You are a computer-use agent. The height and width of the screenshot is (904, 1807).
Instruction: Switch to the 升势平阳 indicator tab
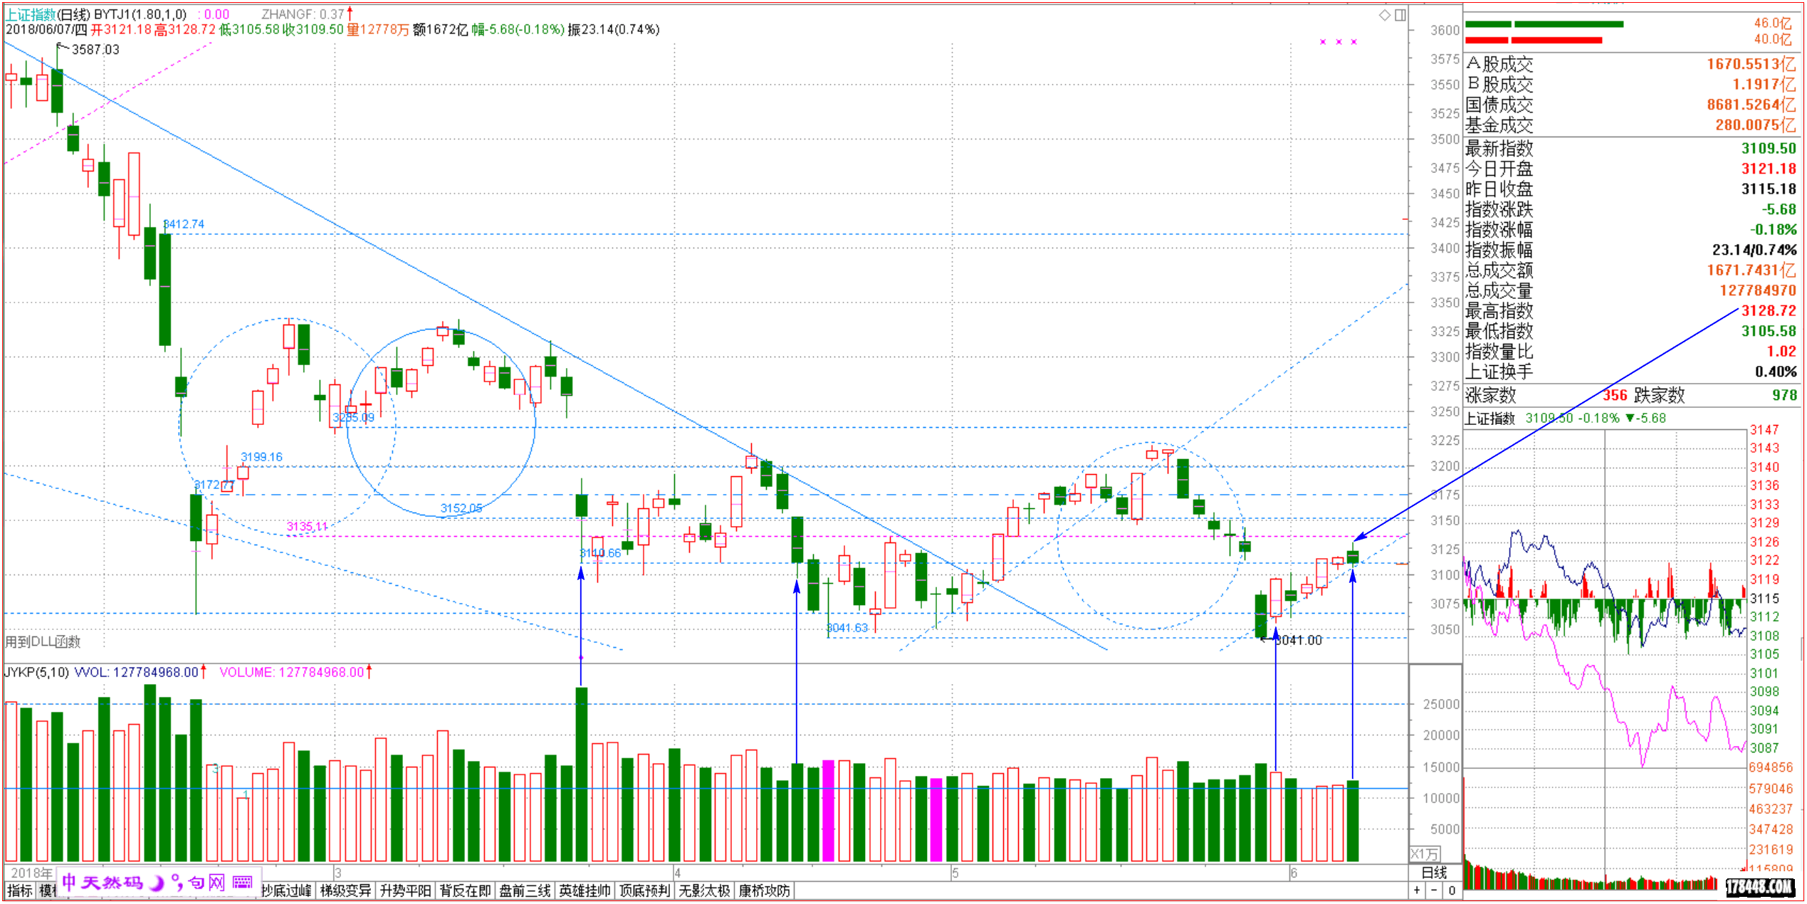pyautogui.click(x=405, y=890)
